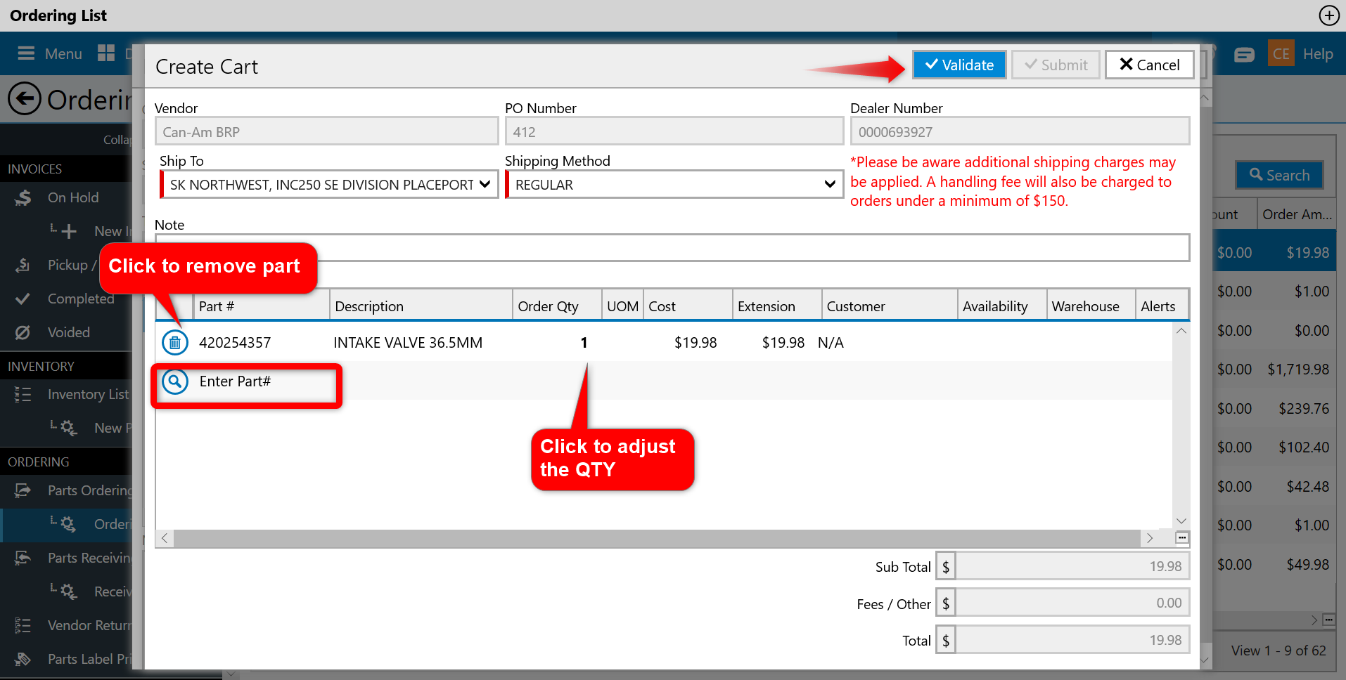Click the Customer column header
Viewport: 1346px width, 680px height.
coord(890,306)
